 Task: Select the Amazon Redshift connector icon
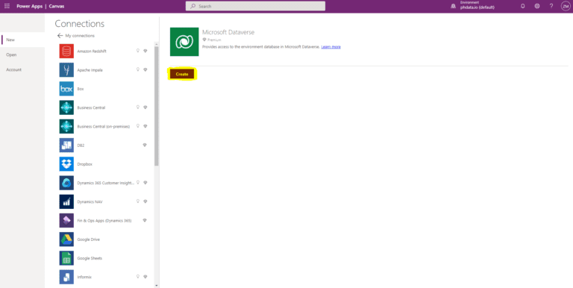coord(66,51)
